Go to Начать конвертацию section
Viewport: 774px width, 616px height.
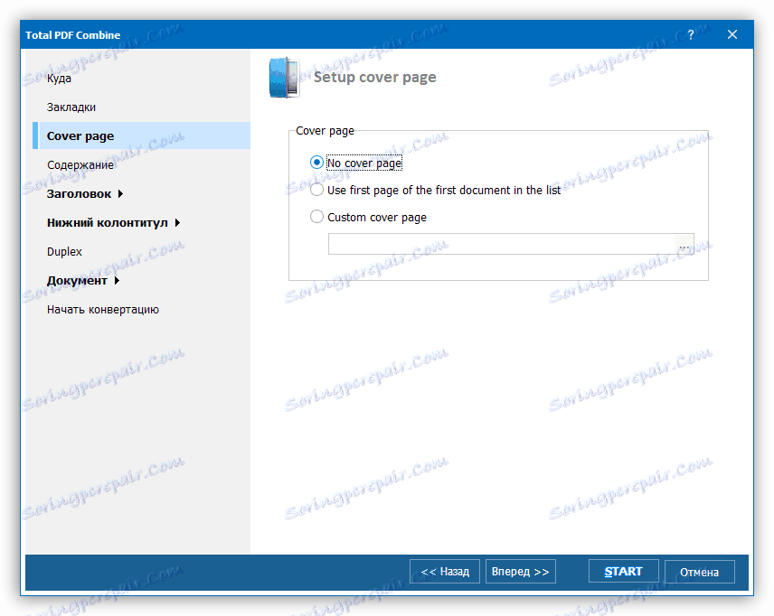103,310
